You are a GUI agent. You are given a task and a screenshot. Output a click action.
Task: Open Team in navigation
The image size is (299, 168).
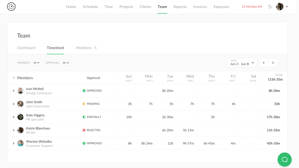click(162, 7)
